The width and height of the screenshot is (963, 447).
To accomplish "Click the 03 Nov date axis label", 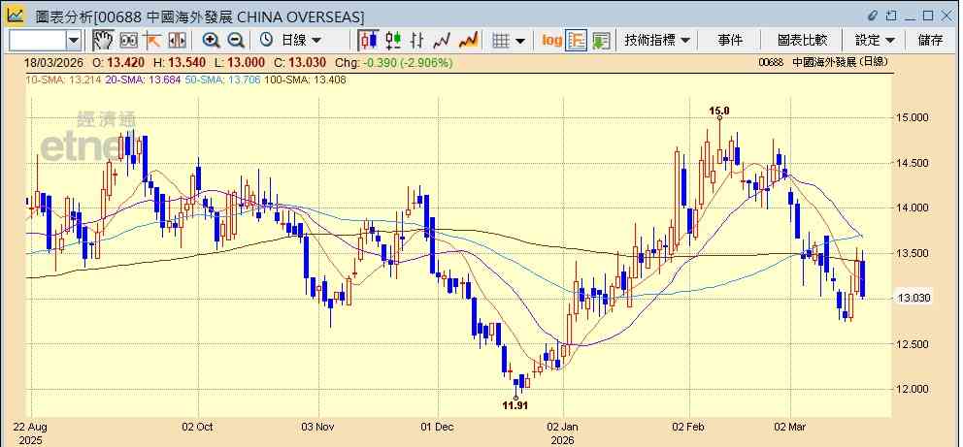I will coord(318,427).
